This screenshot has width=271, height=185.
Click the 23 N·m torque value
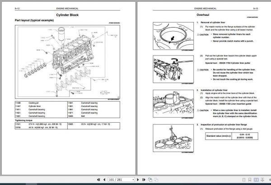(x=95, y=124)
